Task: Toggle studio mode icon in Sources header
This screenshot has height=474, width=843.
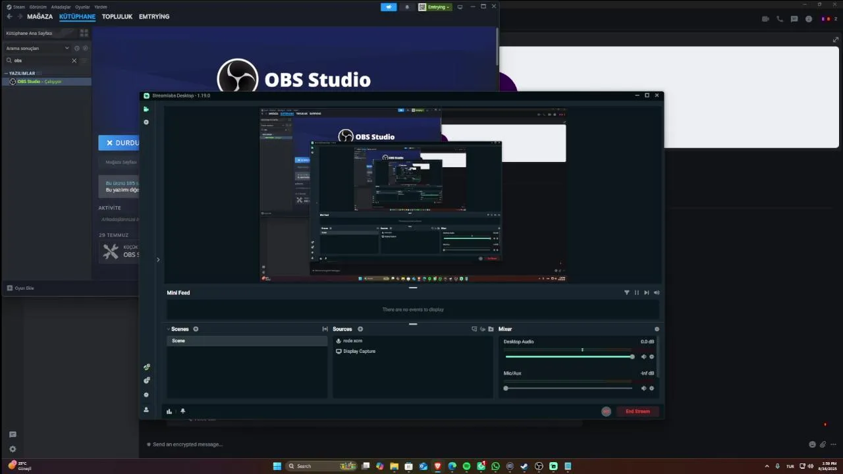Action: click(x=474, y=329)
